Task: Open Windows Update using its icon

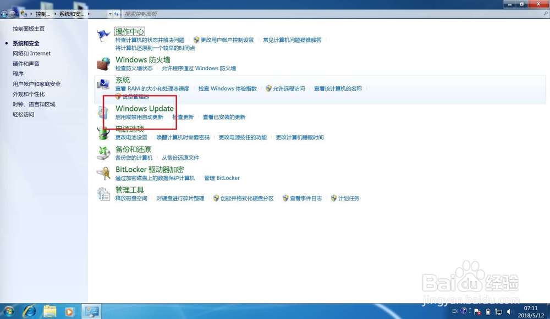Action: 103,113
